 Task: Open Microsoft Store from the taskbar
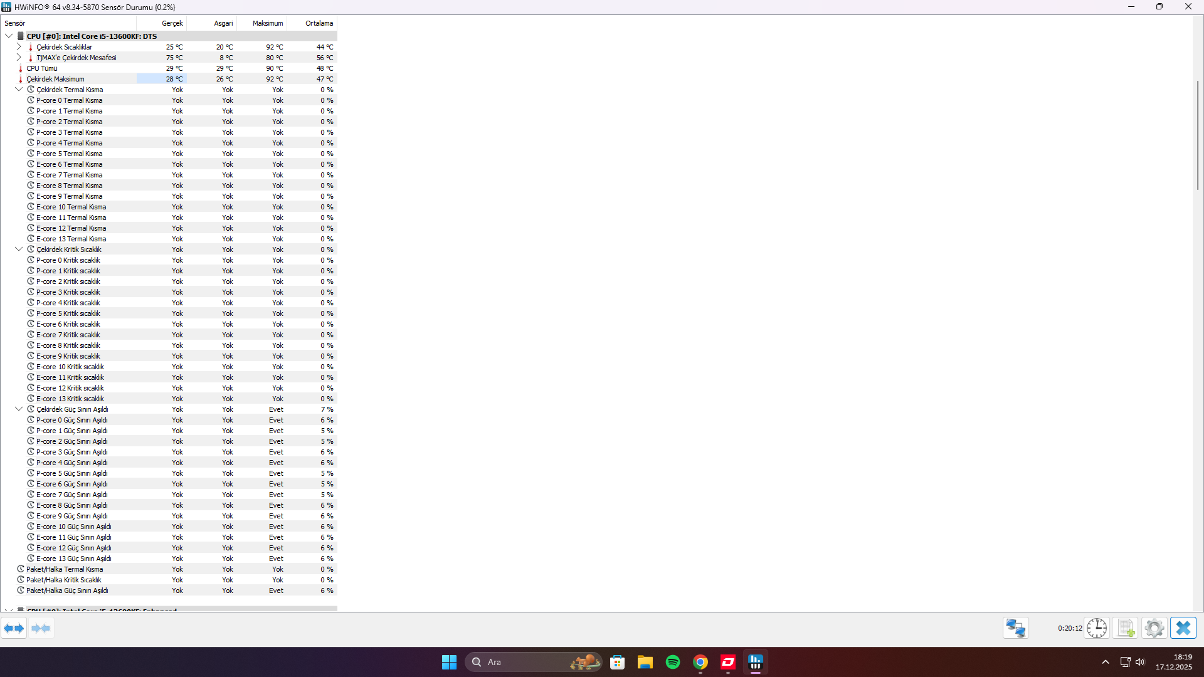(x=618, y=662)
